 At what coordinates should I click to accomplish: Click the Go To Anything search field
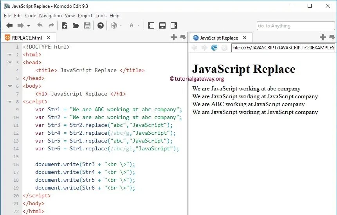click(x=296, y=26)
